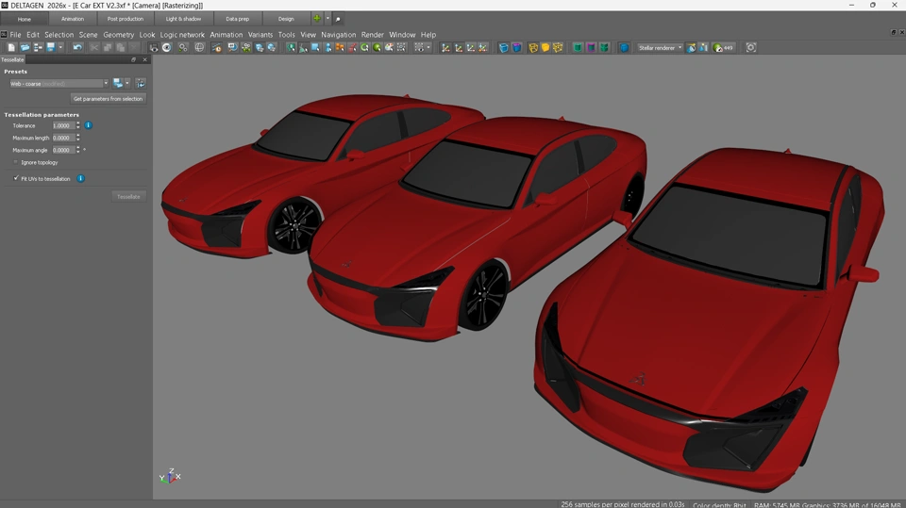The image size is (906, 508).
Task: Open the Navigation menu
Action: pyautogui.click(x=339, y=35)
